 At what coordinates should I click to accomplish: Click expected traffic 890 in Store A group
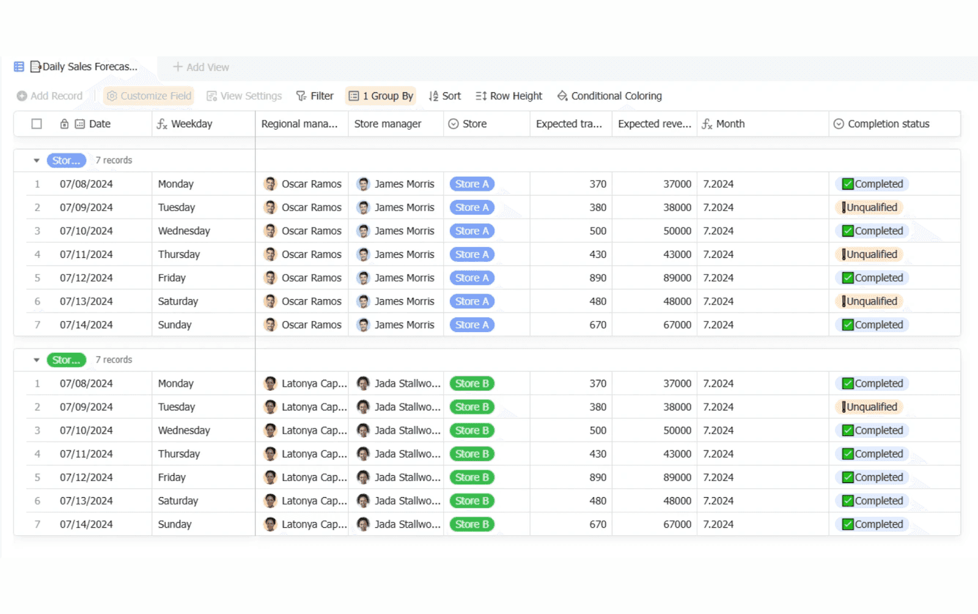coord(598,278)
